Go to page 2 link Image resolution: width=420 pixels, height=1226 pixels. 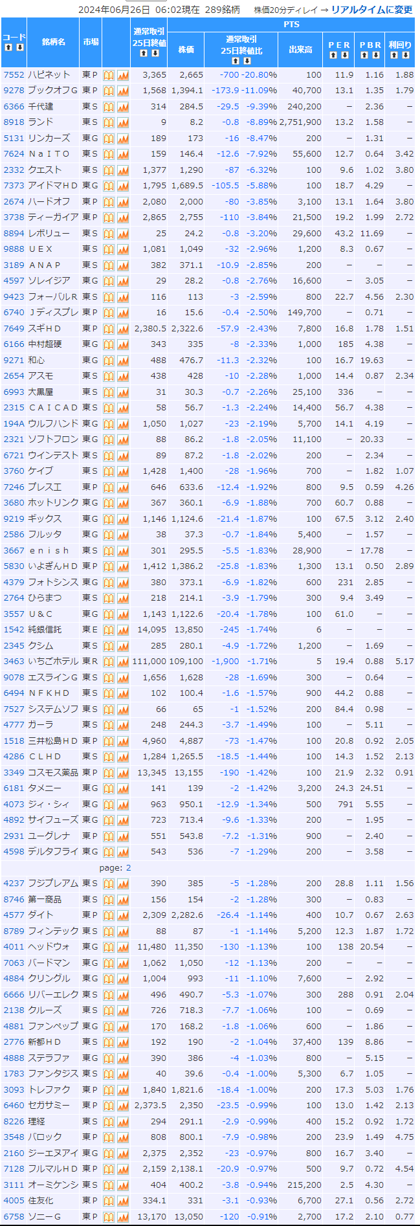(x=128, y=867)
